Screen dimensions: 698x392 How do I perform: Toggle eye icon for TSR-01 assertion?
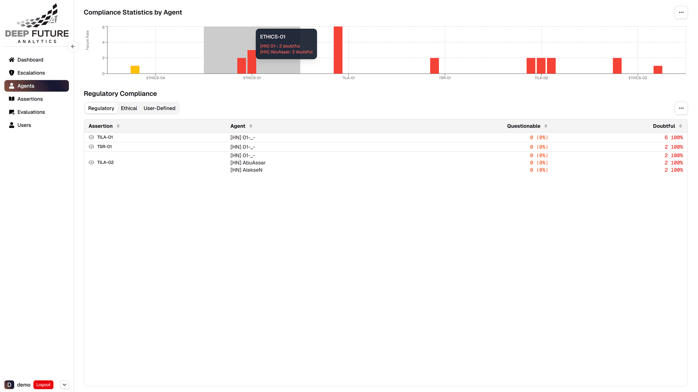pyautogui.click(x=91, y=147)
